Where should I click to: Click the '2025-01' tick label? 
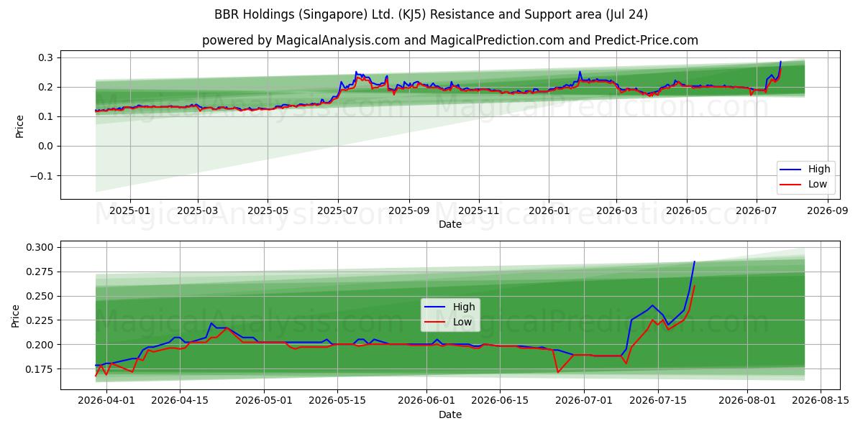[129, 210]
